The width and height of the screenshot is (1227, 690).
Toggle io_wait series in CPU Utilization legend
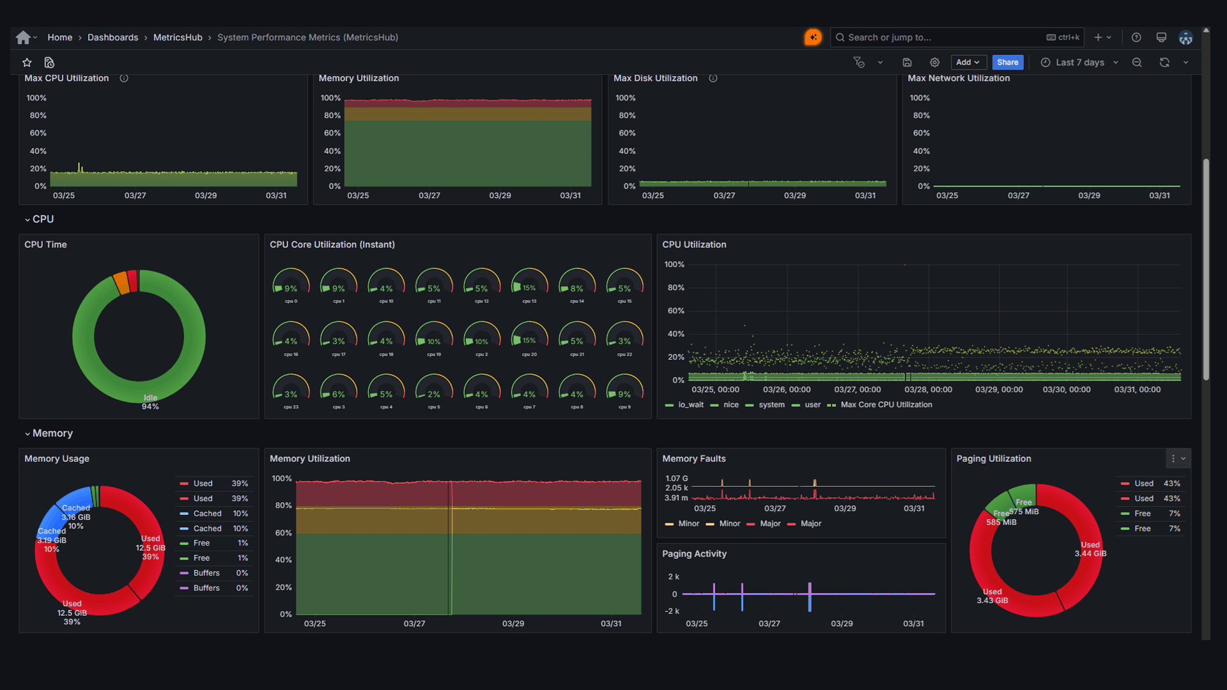[690, 405]
